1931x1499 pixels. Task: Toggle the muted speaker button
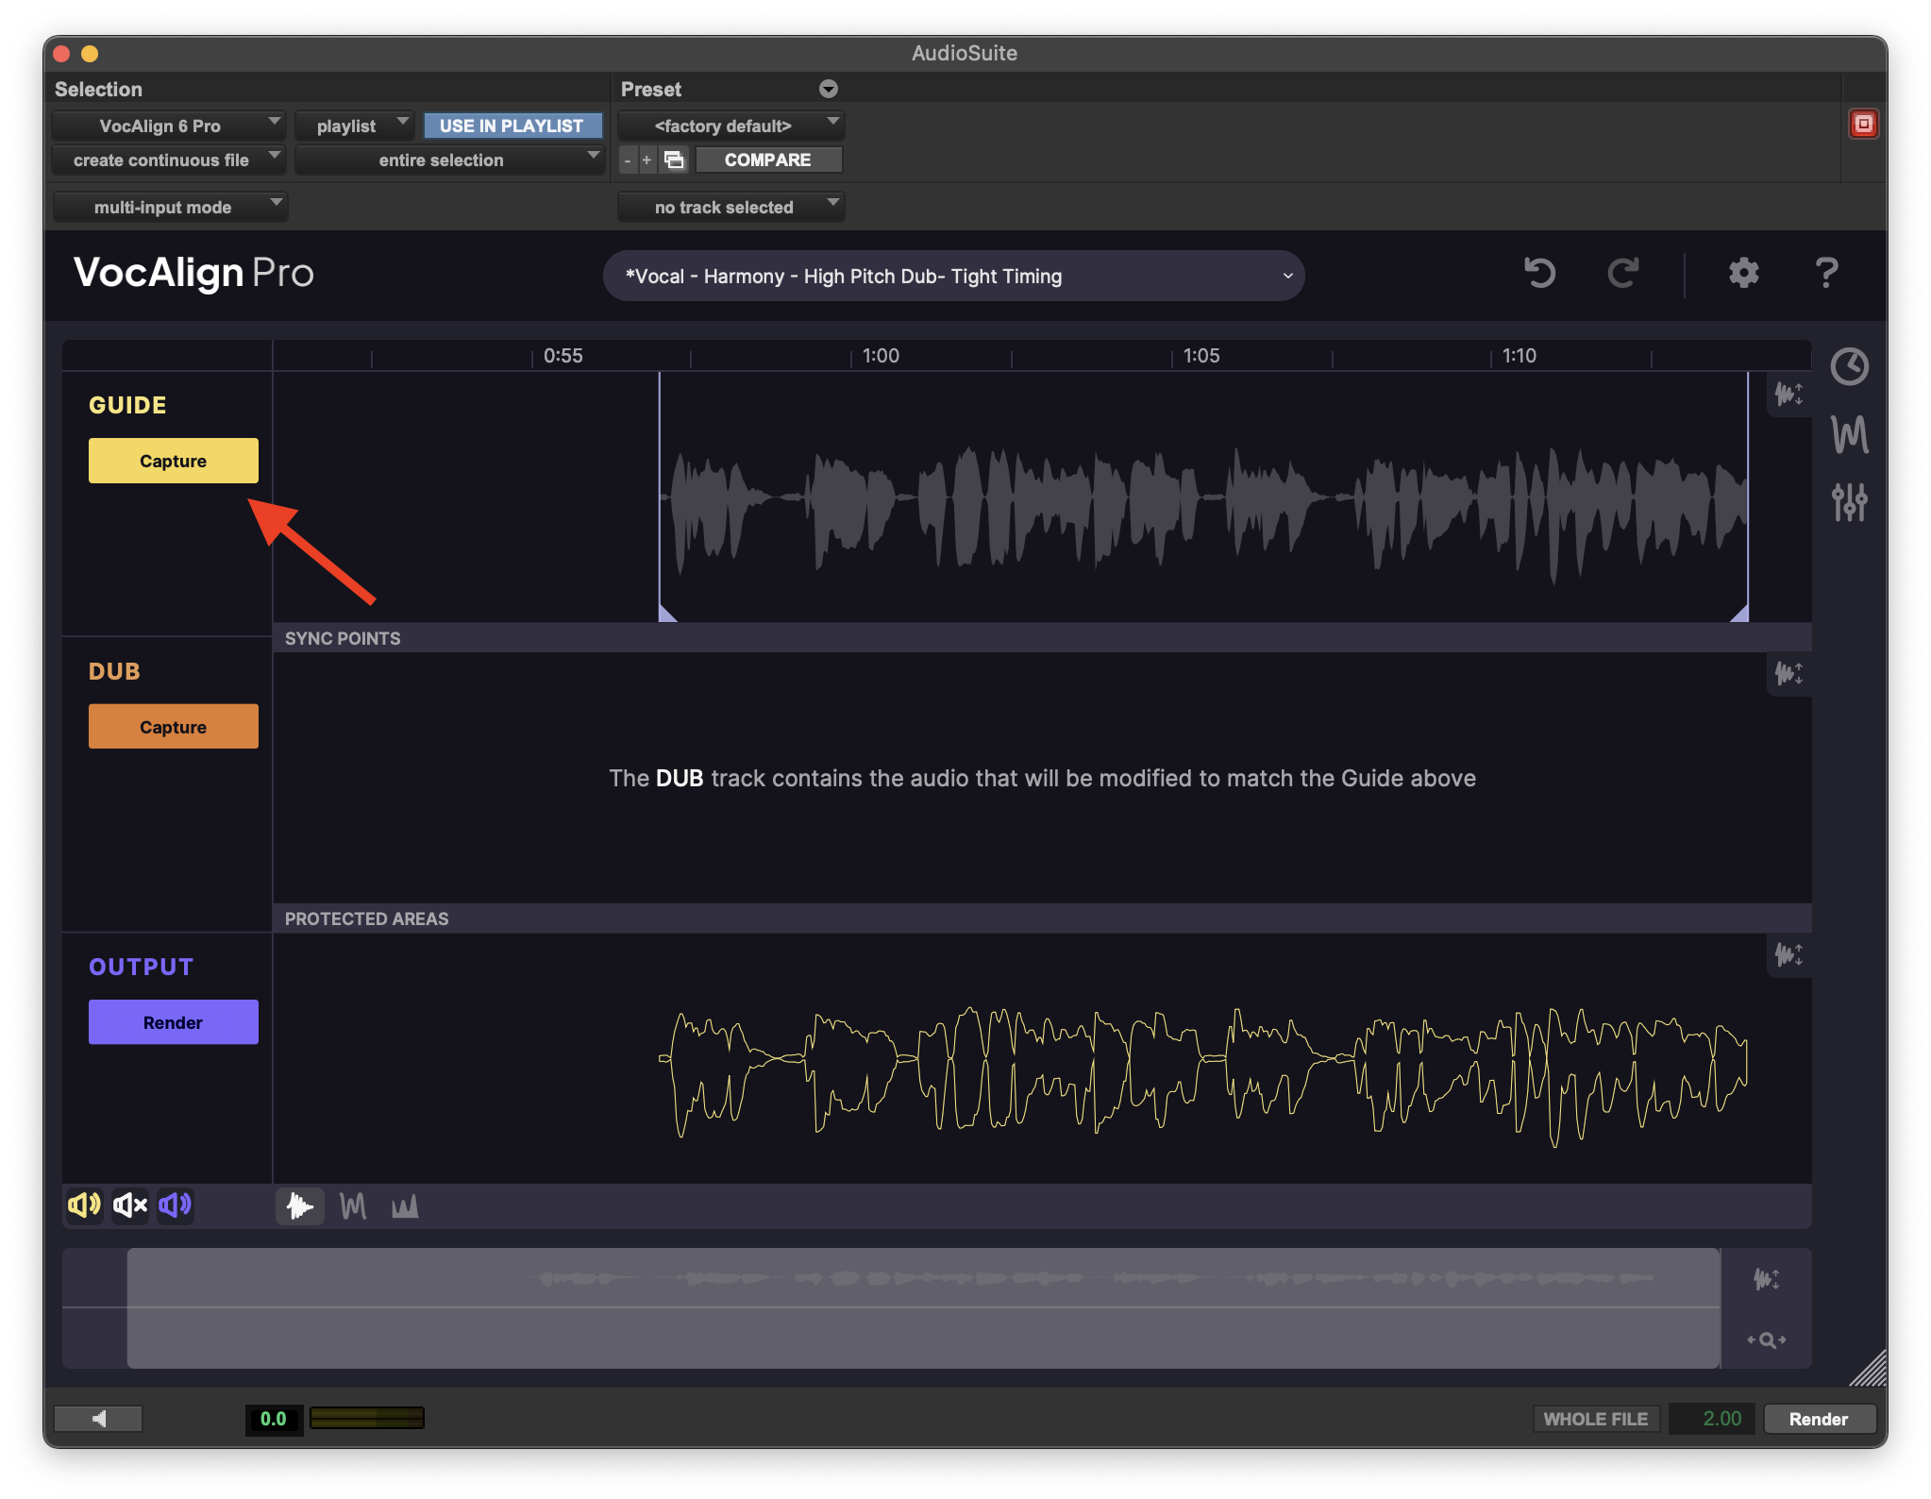coord(130,1205)
